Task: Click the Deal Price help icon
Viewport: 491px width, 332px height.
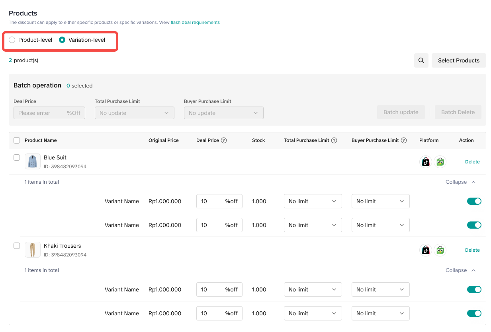Action: tap(224, 140)
